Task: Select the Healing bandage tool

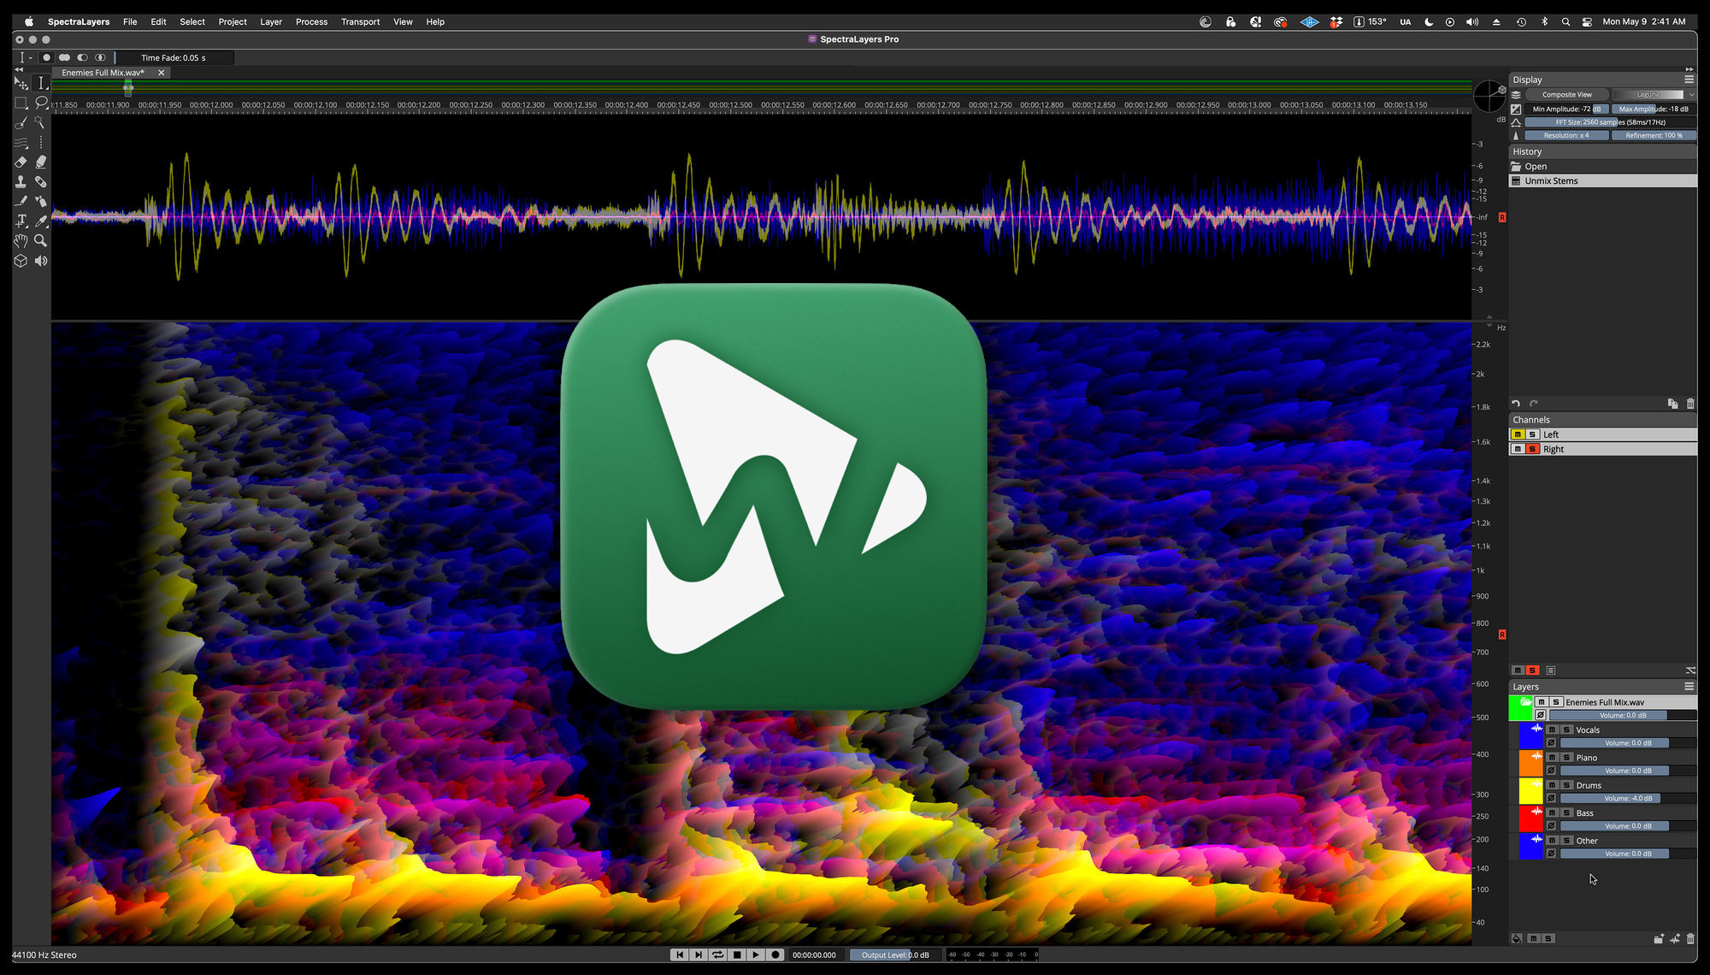Action: (x=41, y=181)
